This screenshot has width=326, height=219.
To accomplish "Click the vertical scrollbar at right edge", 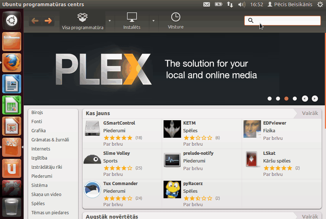I will pyautogui.click(x=325, y=81).
